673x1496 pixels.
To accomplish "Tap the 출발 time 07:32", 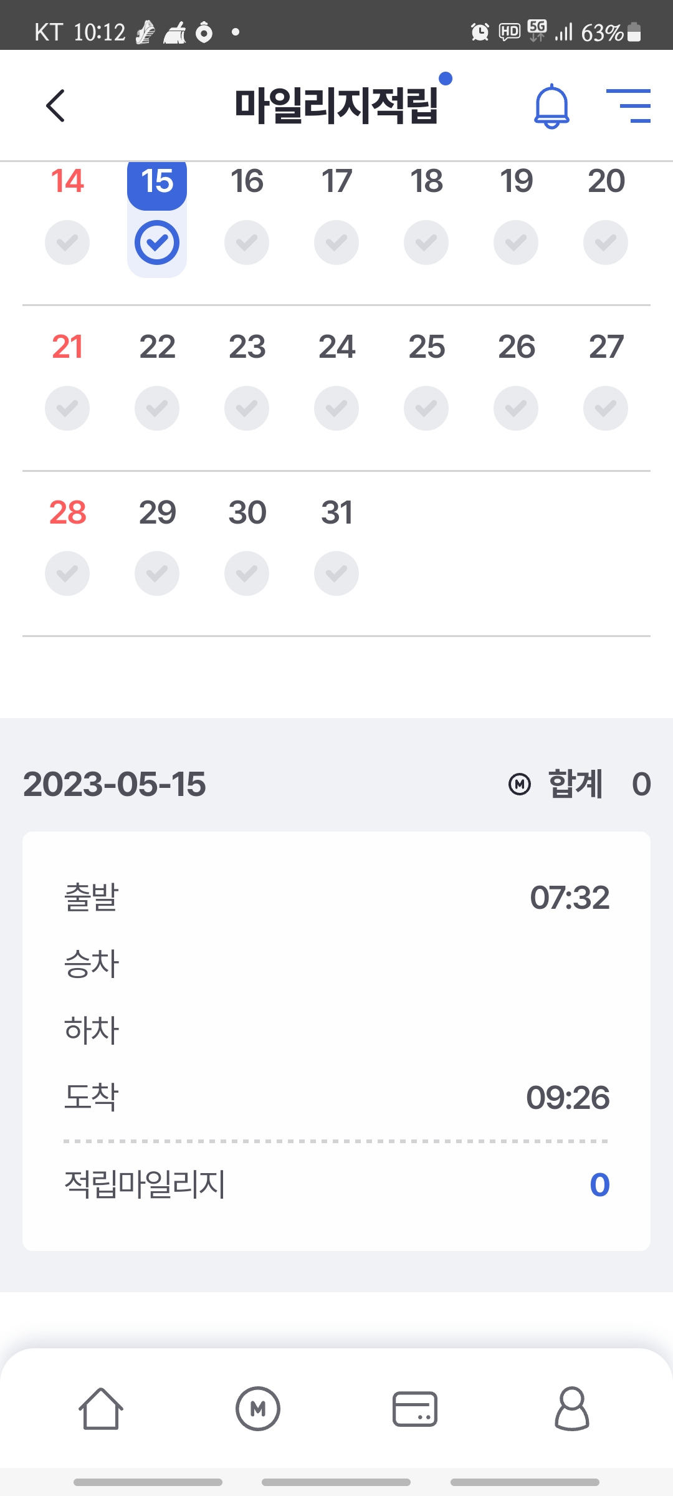I will click(x=570, y=898).
